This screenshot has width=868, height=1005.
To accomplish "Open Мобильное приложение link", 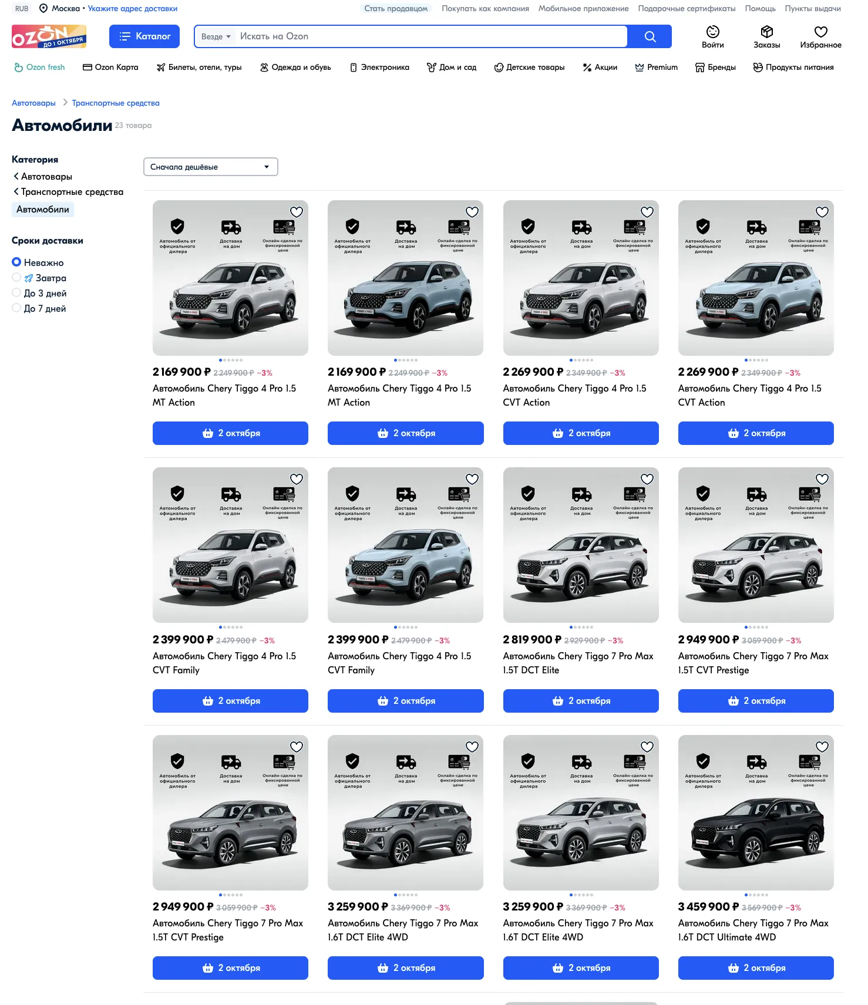I will 583,8.
